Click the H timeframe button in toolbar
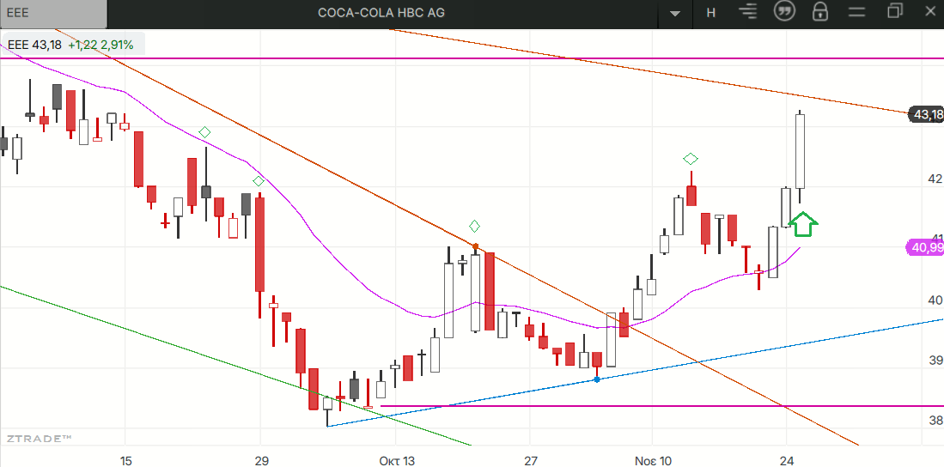 click(x=710, y=12)
